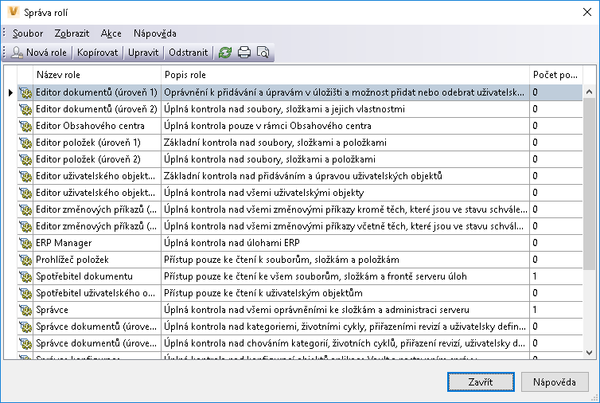
Task: Click Upravit in the toolbar
Action: tap(144, 53)
